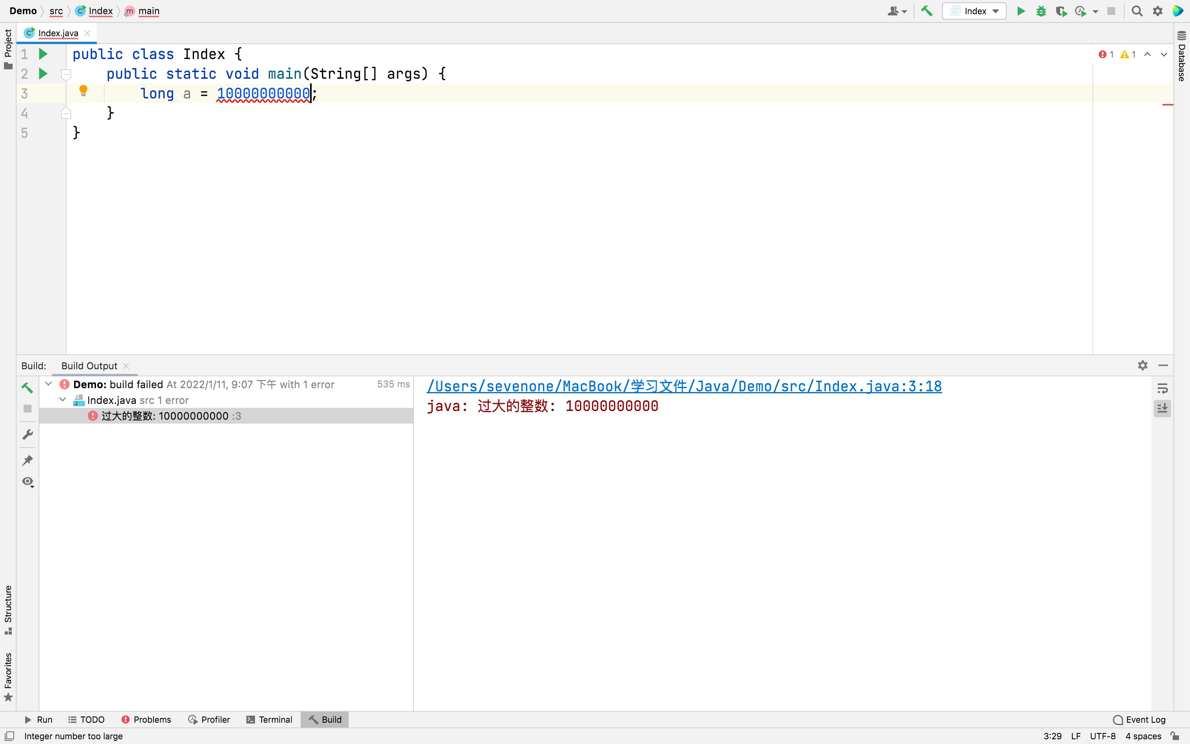Open the Terminal tool window tab
Screen dimensions: 1190x744
[x=269, y=720]
